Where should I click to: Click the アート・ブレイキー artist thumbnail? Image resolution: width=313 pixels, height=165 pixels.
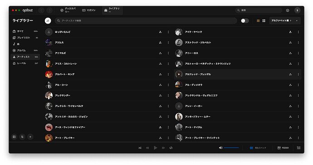coord(49,138)
